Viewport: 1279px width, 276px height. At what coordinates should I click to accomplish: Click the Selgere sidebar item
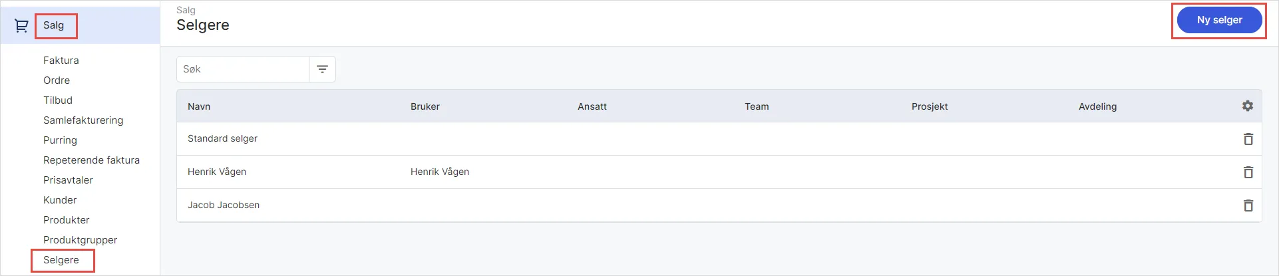tap(61, 260)
